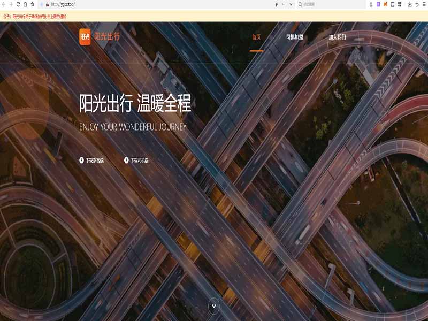Click the orange 阳光 logo icon
Screen dimensions: 428x321
85,36
